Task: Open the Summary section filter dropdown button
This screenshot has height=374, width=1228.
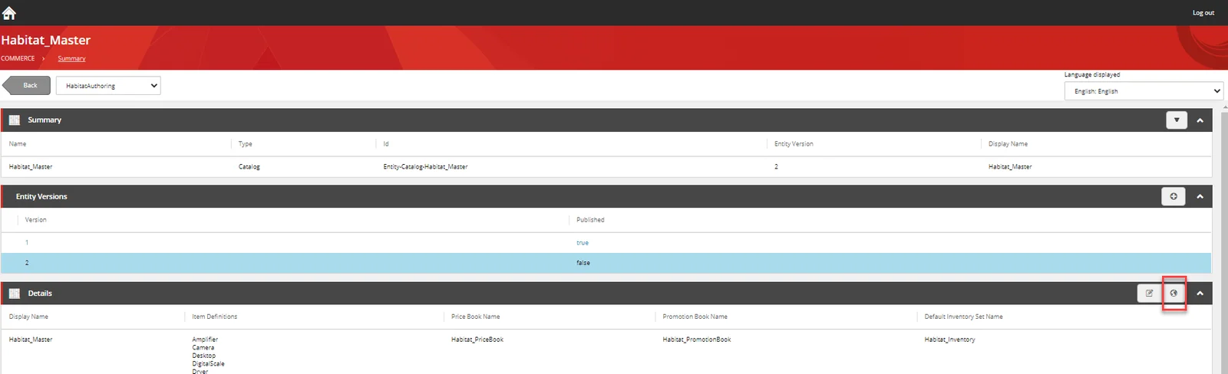Action: [x=1177, y=120]
